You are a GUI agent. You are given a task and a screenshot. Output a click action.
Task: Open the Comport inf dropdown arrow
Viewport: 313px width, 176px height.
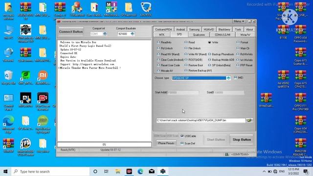[105, 34]
